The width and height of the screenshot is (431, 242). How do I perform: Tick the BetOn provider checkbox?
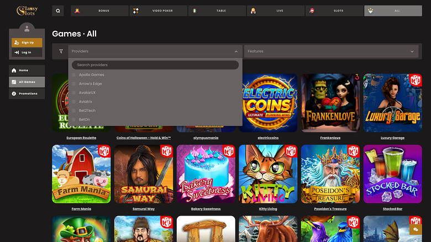[73, 120]
